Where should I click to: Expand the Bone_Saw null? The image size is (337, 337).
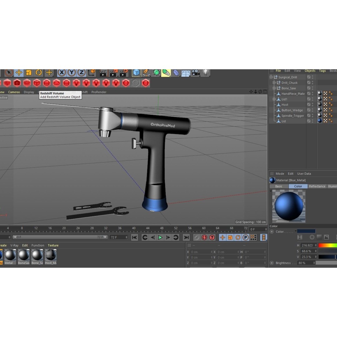click(x=274, y=88)
